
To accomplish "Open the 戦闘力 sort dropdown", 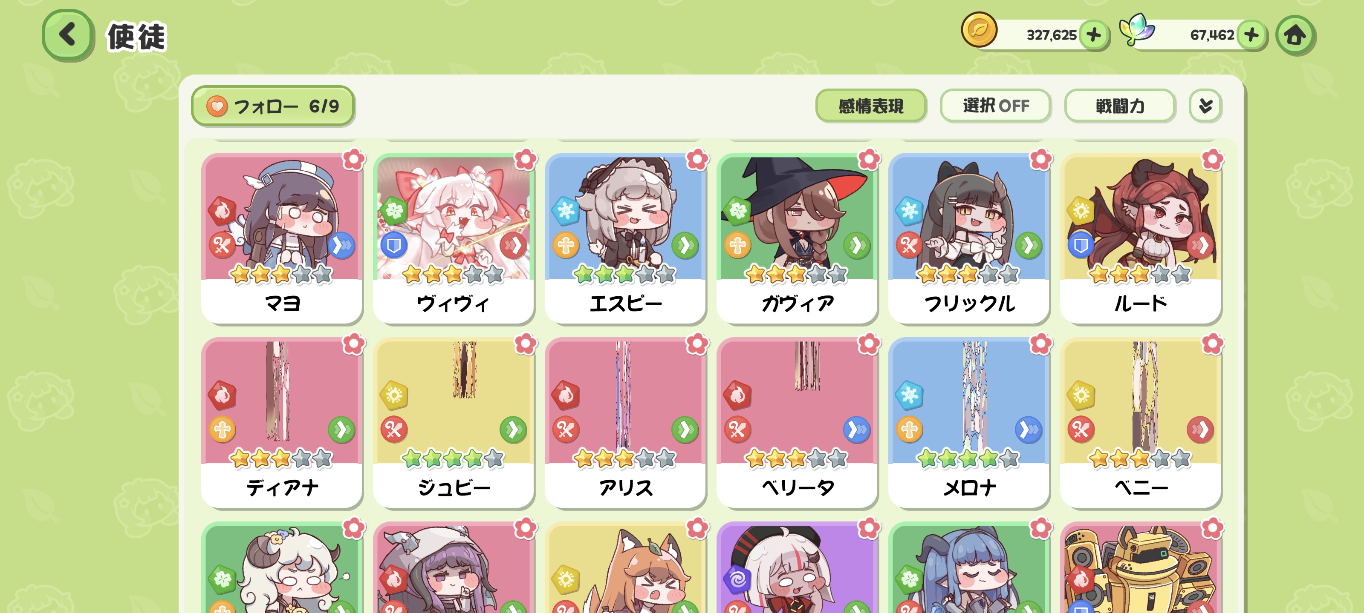I will pos(1120,106).
